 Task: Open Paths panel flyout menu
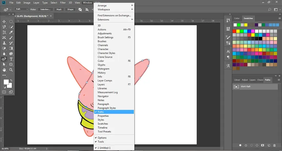pyautogui.click(x=279, y=80)
